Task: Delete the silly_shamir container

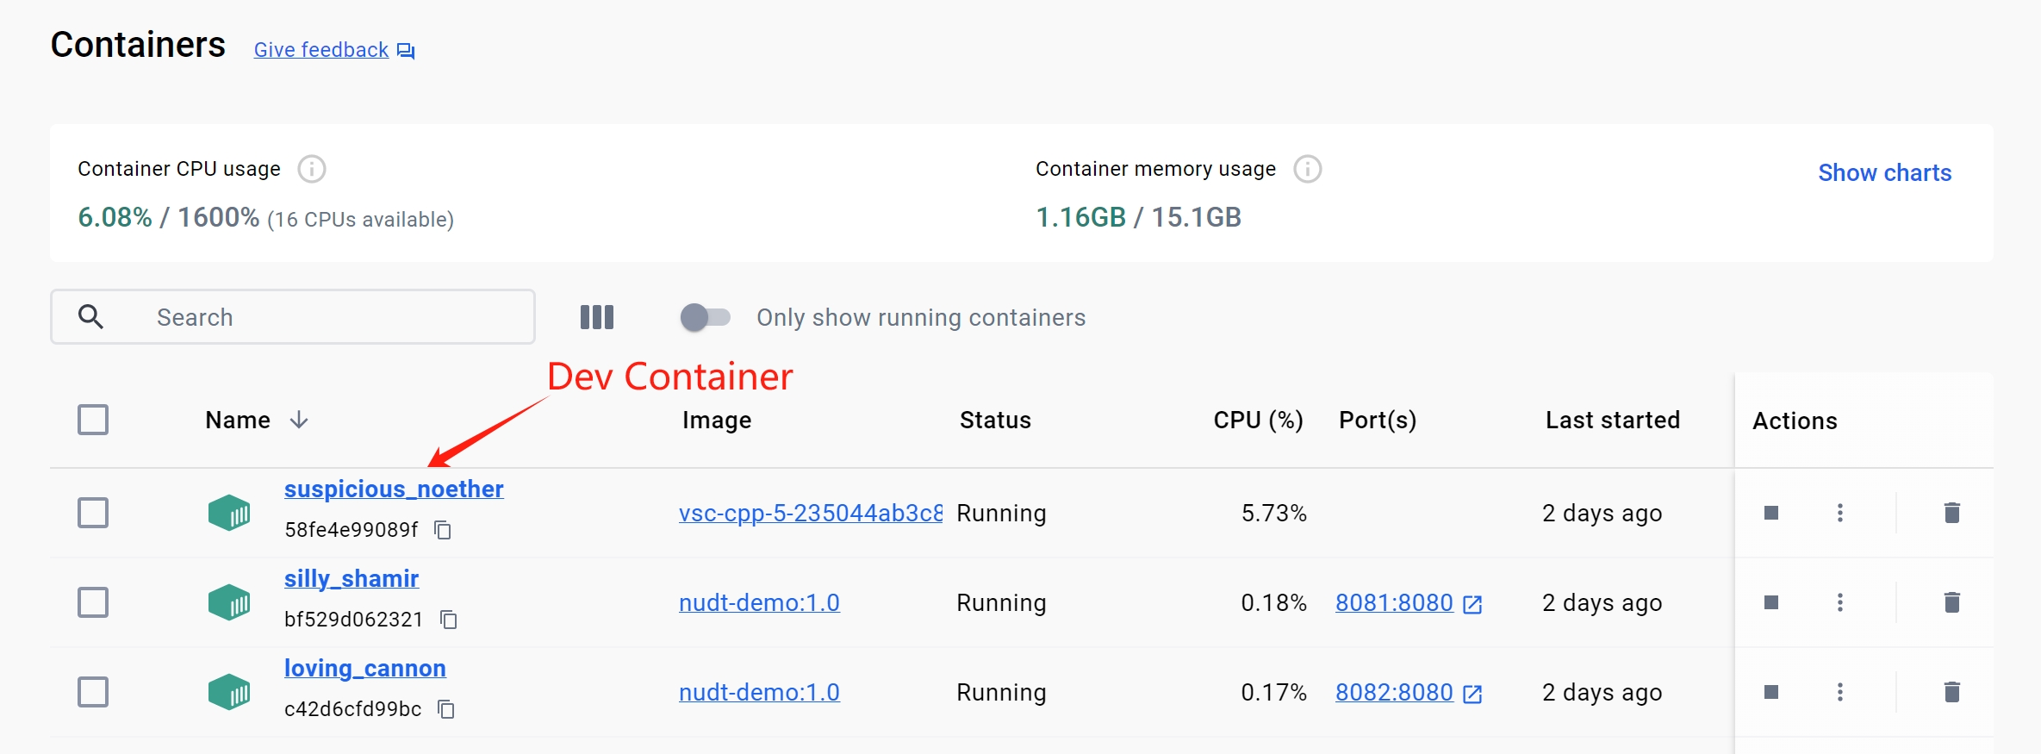Action: point(1951,602)
